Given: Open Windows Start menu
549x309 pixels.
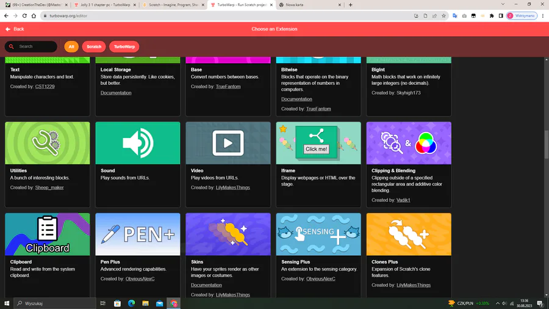Looking at the screenshot, I should [7, 304].
